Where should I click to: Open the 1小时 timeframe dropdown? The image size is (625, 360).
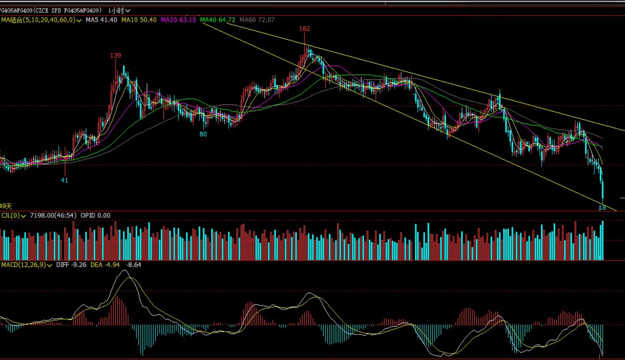click(x=119, y=10)
